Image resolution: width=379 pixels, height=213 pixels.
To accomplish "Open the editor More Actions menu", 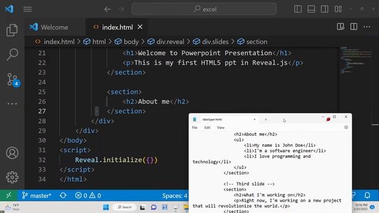I will 367,27.
